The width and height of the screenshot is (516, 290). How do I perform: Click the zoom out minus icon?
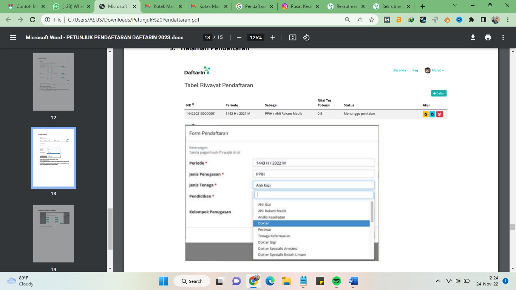(x=239, y=37)
